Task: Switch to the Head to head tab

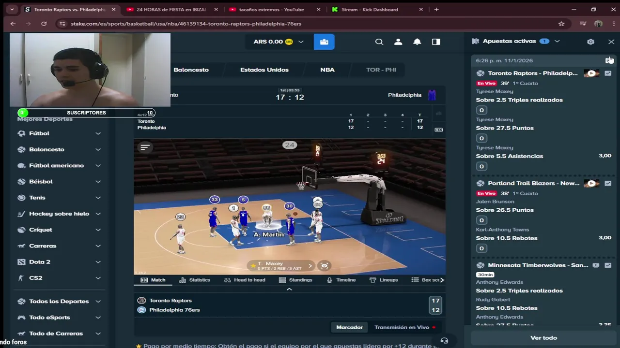Action: pyautogui.click(x=245, y=280)
